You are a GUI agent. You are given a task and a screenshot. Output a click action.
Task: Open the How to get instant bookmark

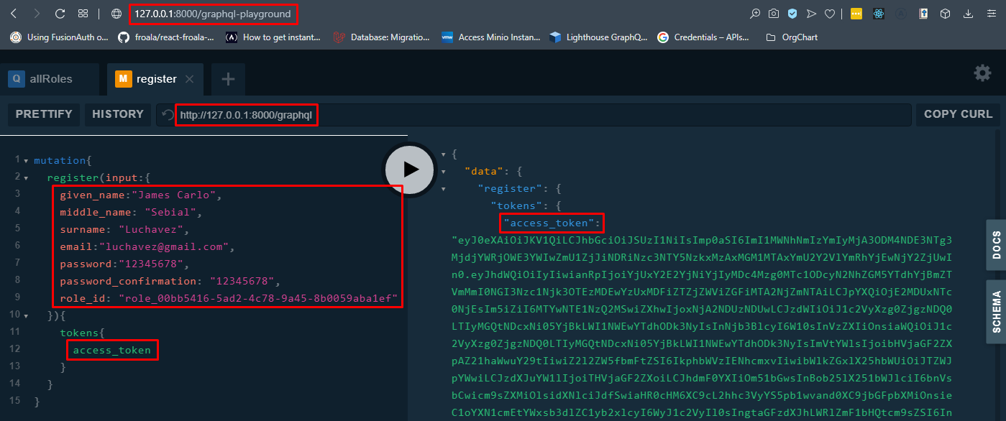(274, 37)
